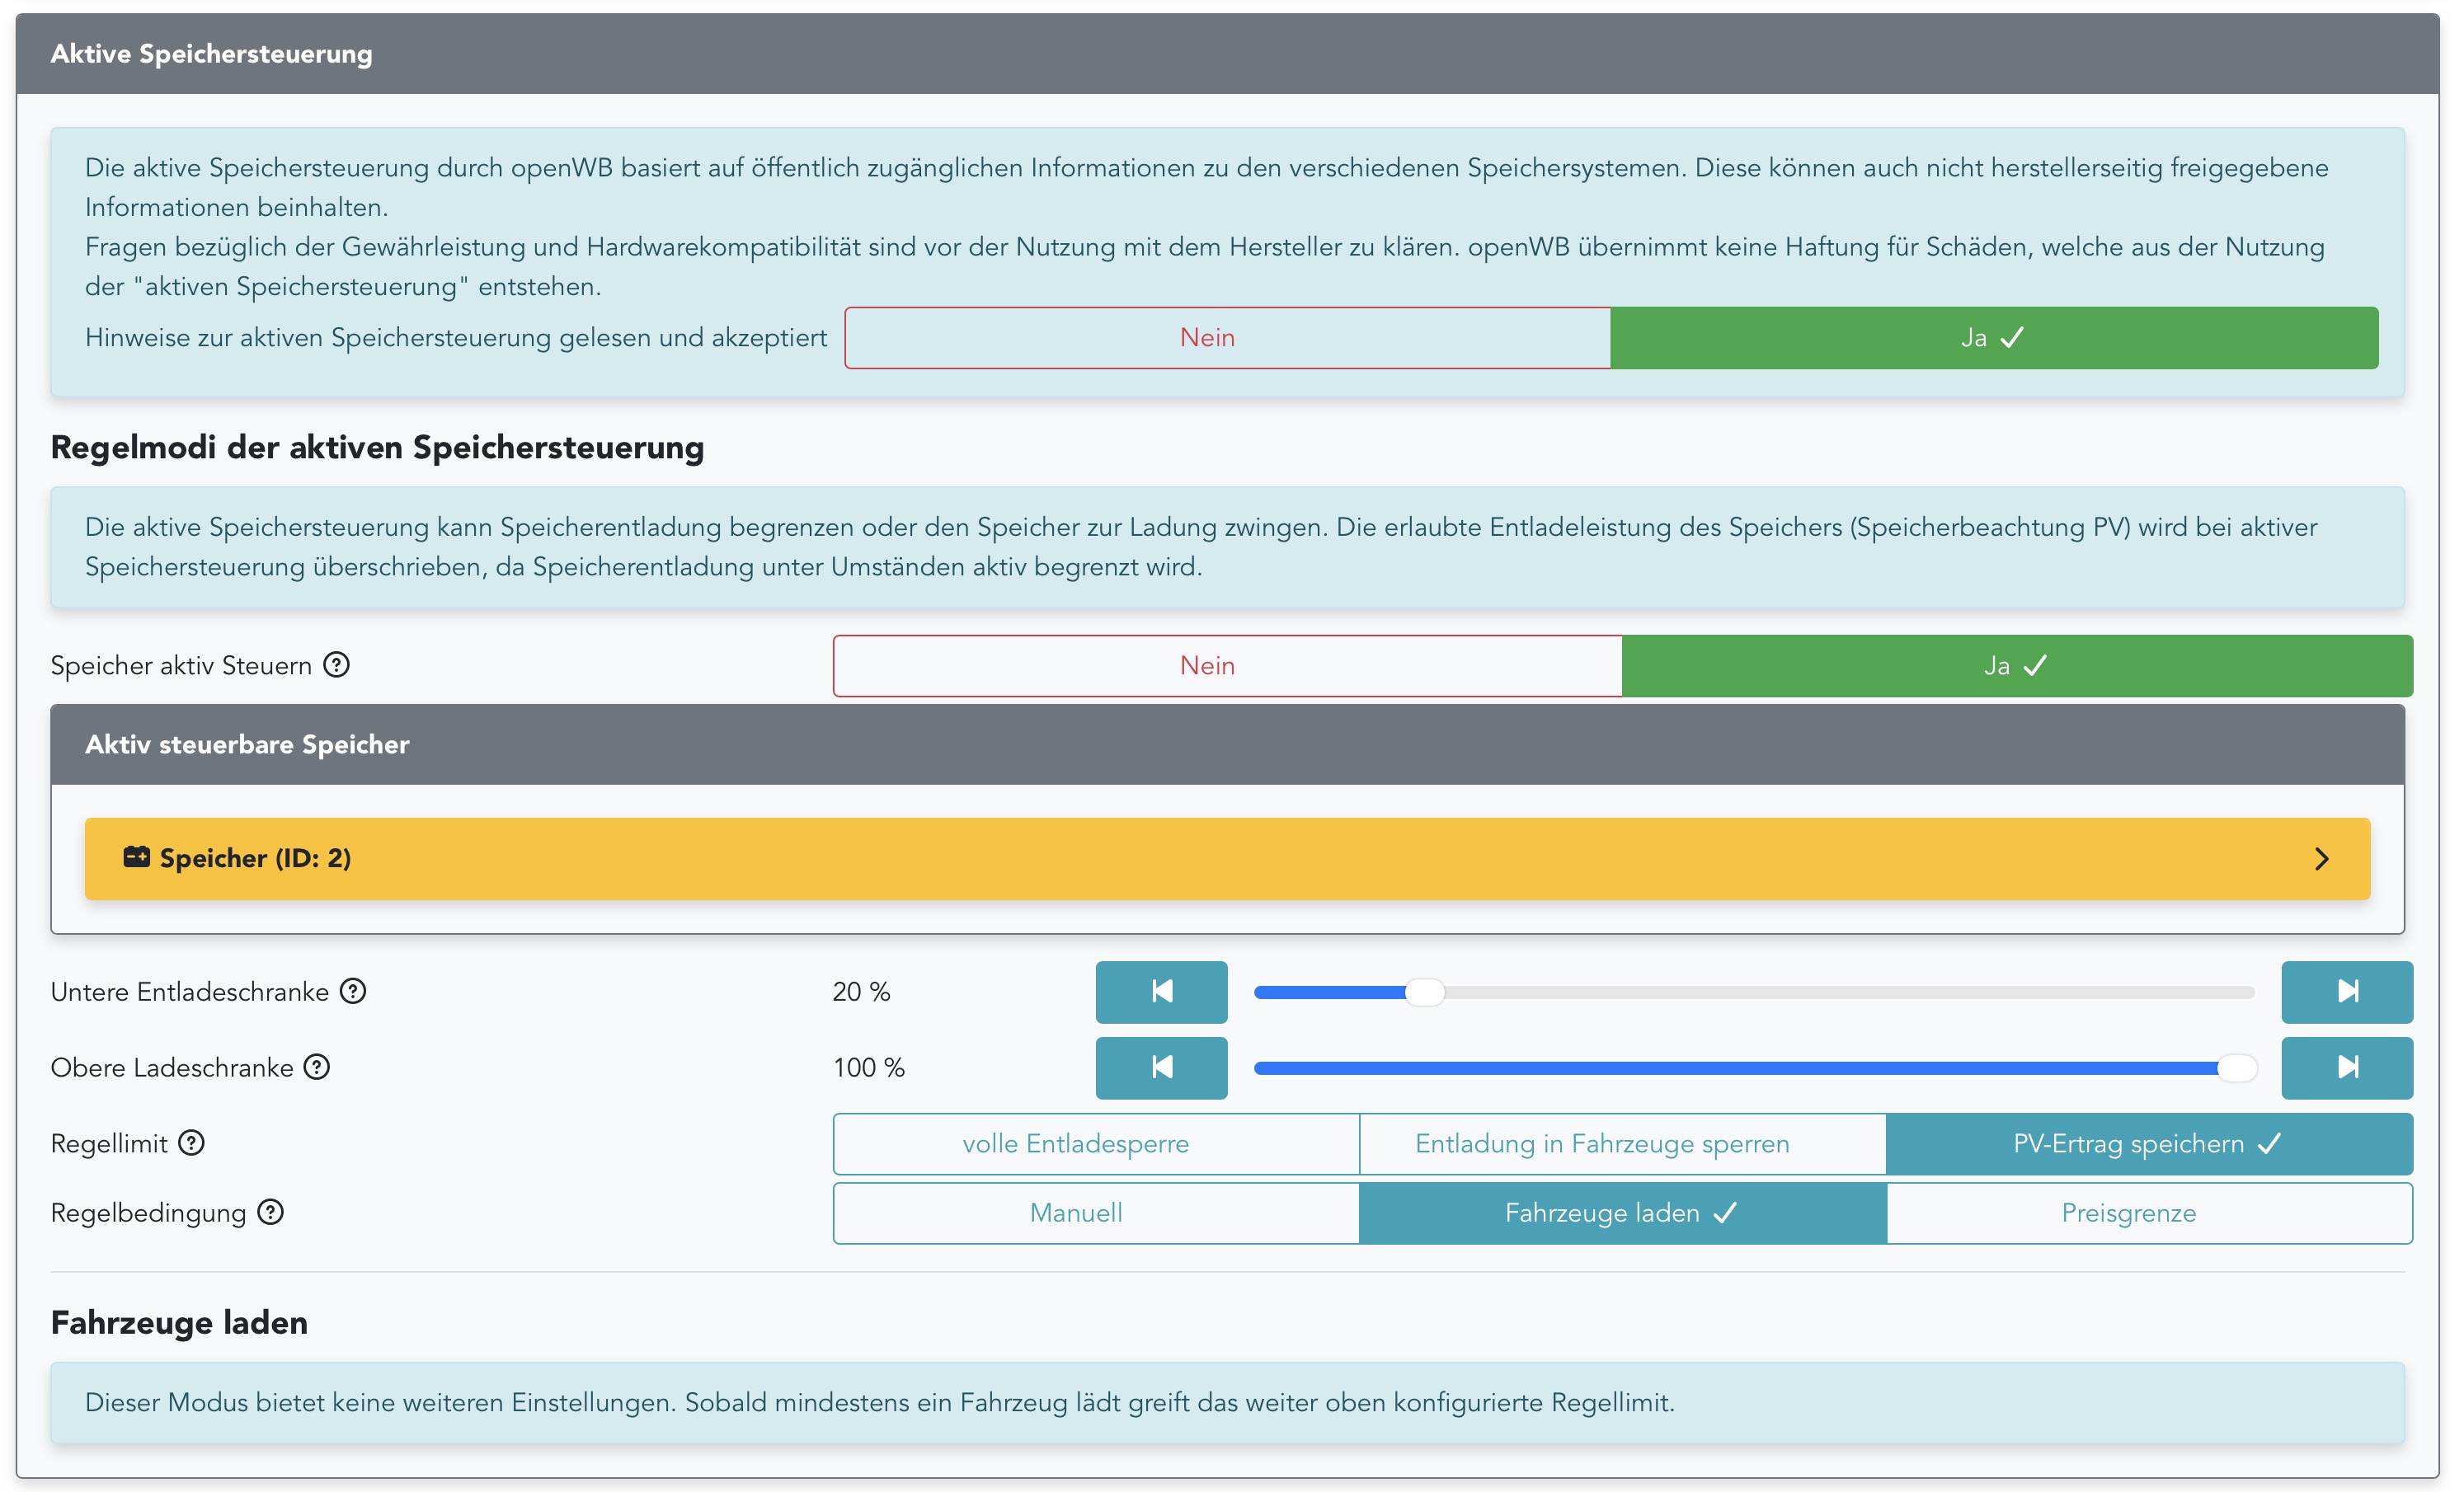Click help icon next to Speicher aktiv Steuern
The height and width of the screenshot is (1492, 2464).
point(336,664)
